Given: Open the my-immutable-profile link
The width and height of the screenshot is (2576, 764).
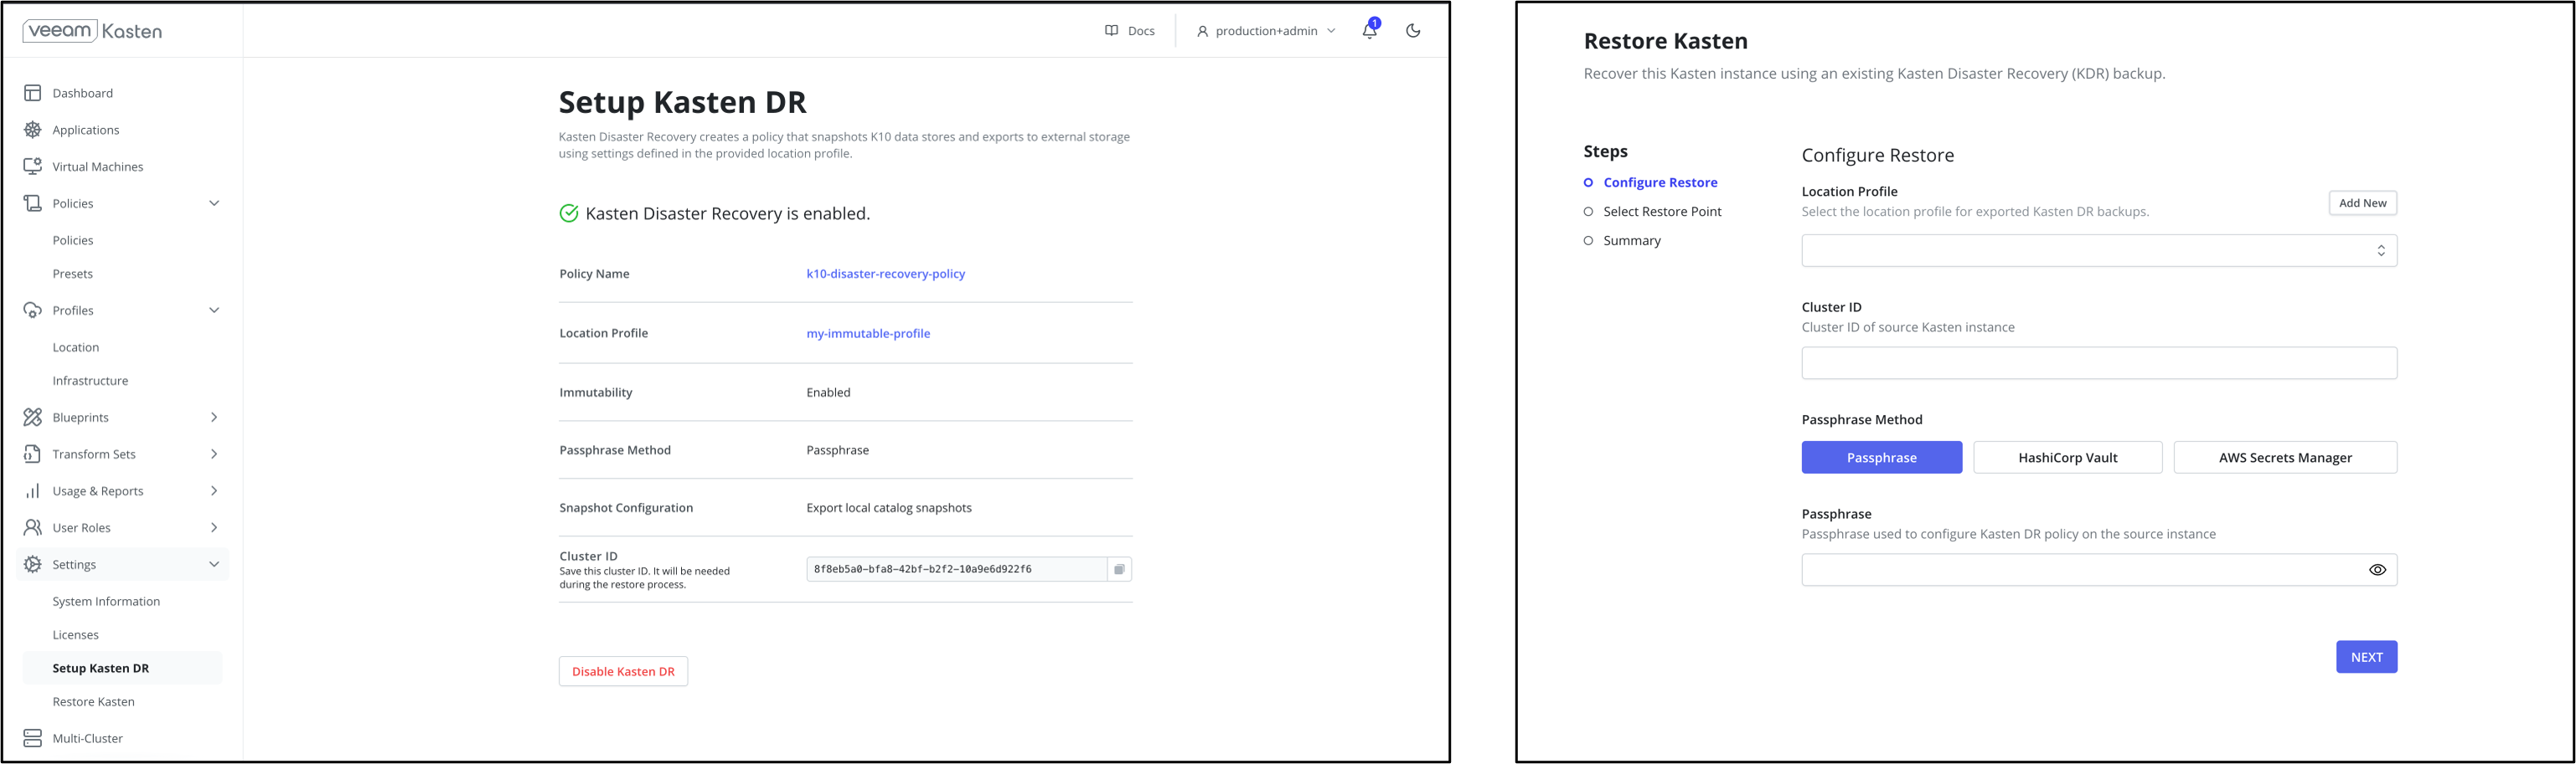Looking at the screenshot, I should point(868,334).
